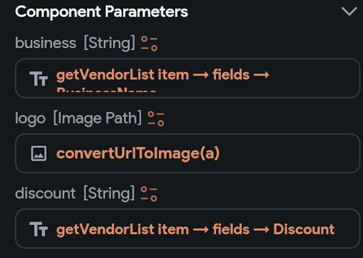Click image icon in logo field
Image resolution: width=363 pixels, height=258 pixels.
[x=39, y=153]
